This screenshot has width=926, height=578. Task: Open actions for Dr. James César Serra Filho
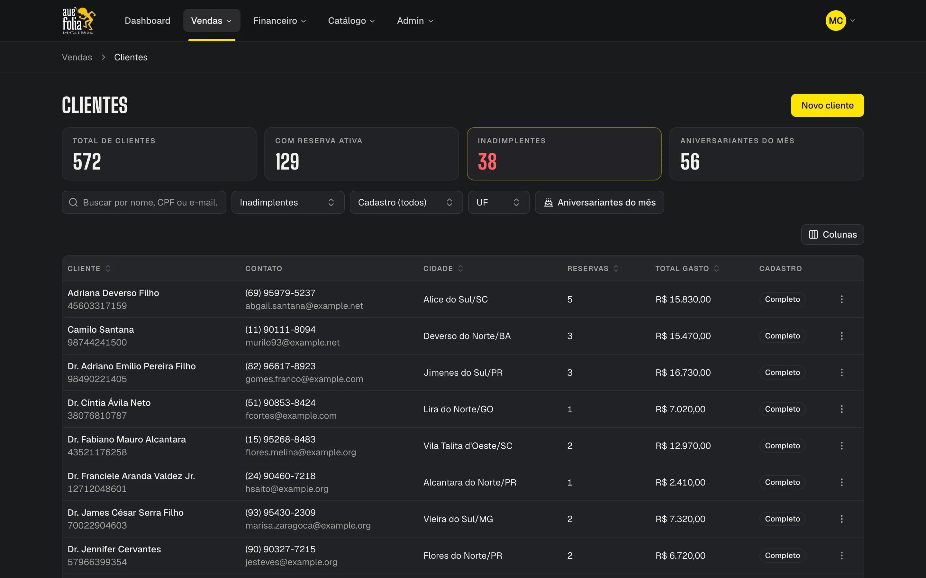click(841, 519)
